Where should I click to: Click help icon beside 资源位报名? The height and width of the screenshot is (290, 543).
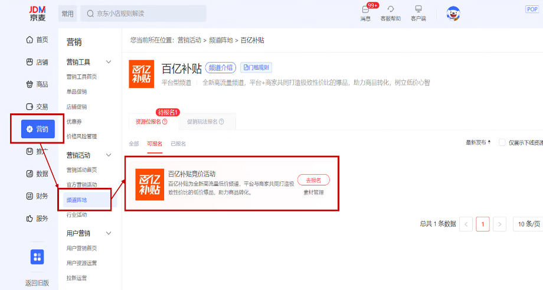[x=165, y=122]
